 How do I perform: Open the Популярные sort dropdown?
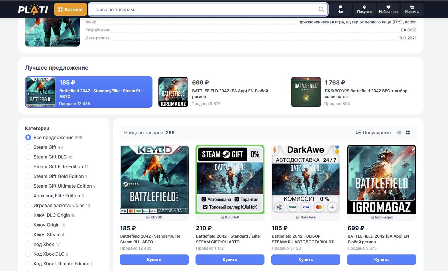coord(373,133)
